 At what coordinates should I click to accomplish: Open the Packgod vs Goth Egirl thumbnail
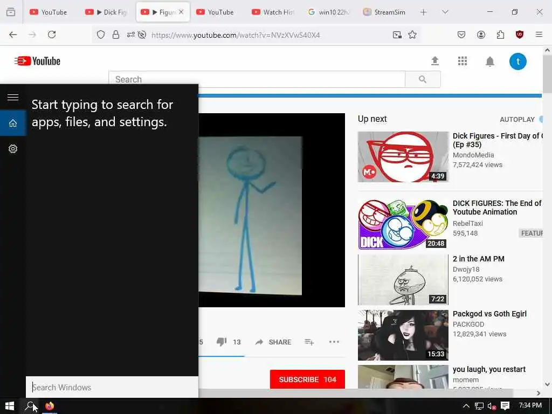pos(403,335)
